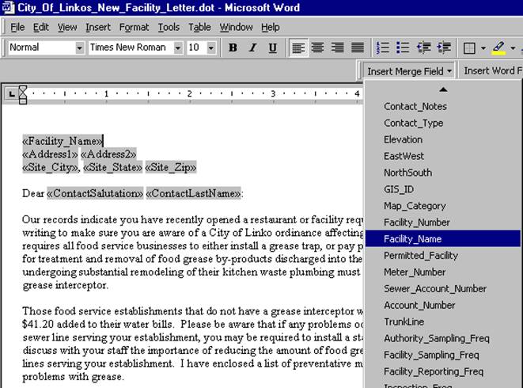Open the Table menu

tap(199, 27)
